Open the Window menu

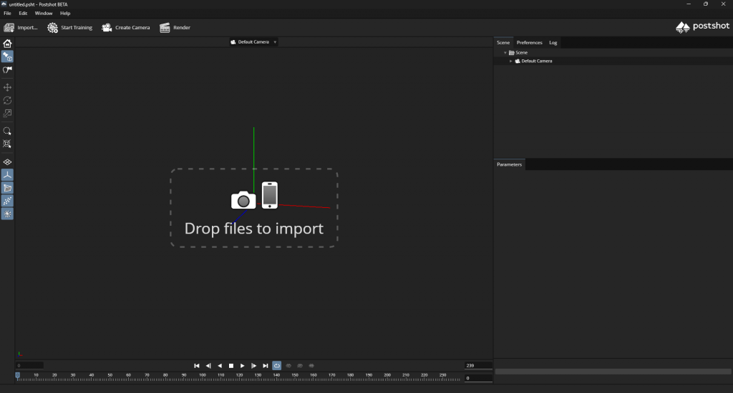point(44,14)
